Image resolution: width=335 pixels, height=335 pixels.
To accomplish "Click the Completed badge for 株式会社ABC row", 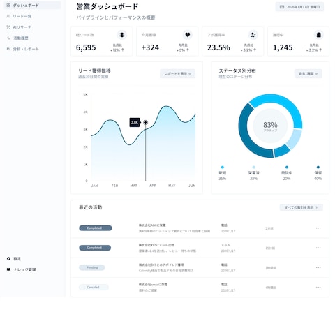I will tap(96, 228).
